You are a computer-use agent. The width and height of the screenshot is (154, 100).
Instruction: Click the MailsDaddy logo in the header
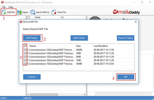(126, 12)
